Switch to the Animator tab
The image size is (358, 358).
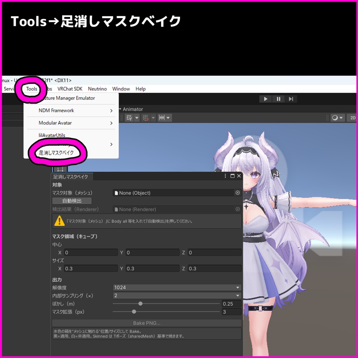point(133,109)
